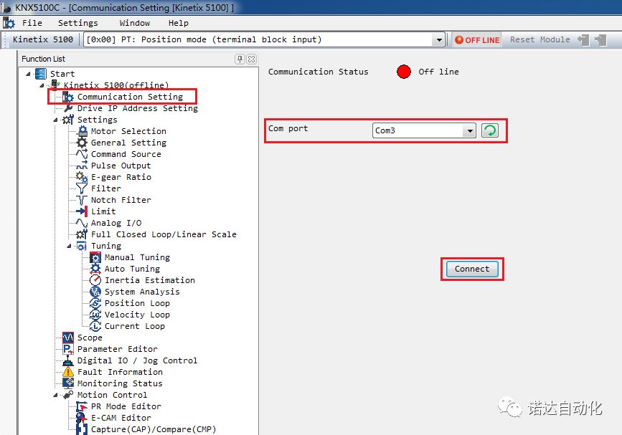Open the File menu
The width and height of the screenshot is (622, 435).
(32, 23)
